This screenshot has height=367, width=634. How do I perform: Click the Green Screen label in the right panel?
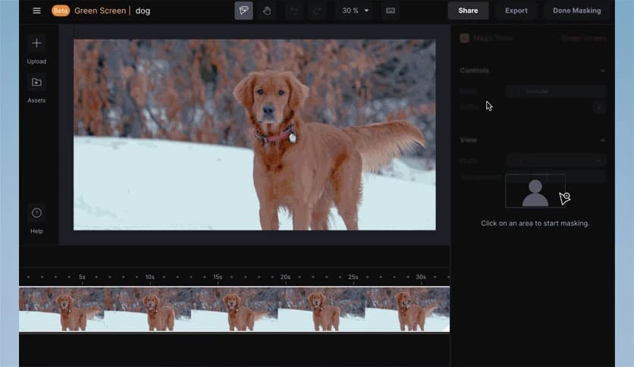point(583,39)
